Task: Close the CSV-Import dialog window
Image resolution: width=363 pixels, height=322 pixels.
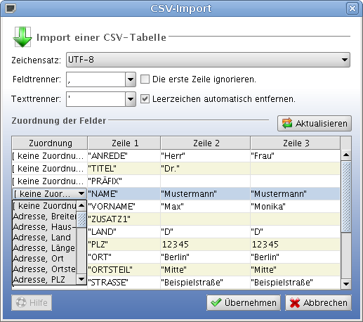Action: click(352, 8)
